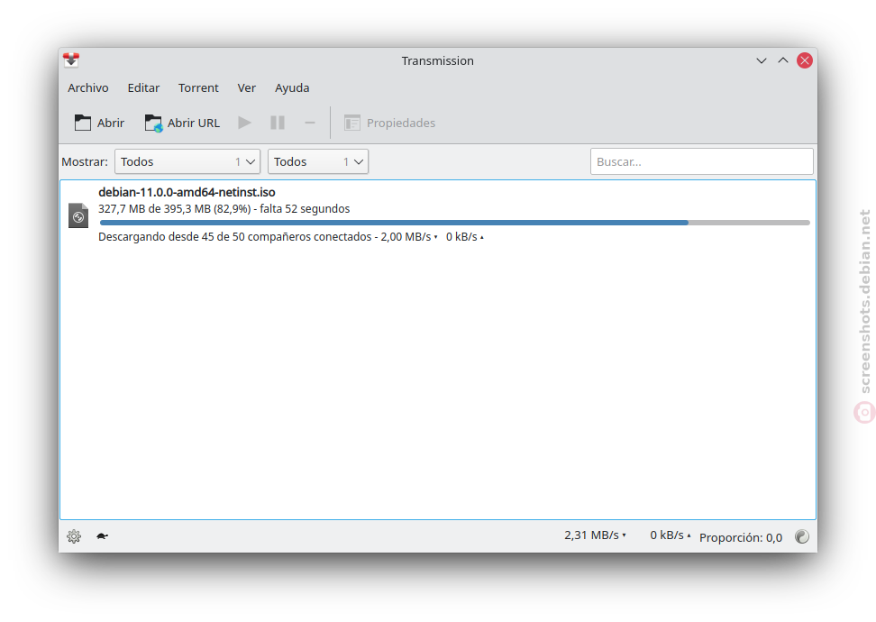Open the Archivo menu
This screenshot has height=622, width=876.
(88, 87)
